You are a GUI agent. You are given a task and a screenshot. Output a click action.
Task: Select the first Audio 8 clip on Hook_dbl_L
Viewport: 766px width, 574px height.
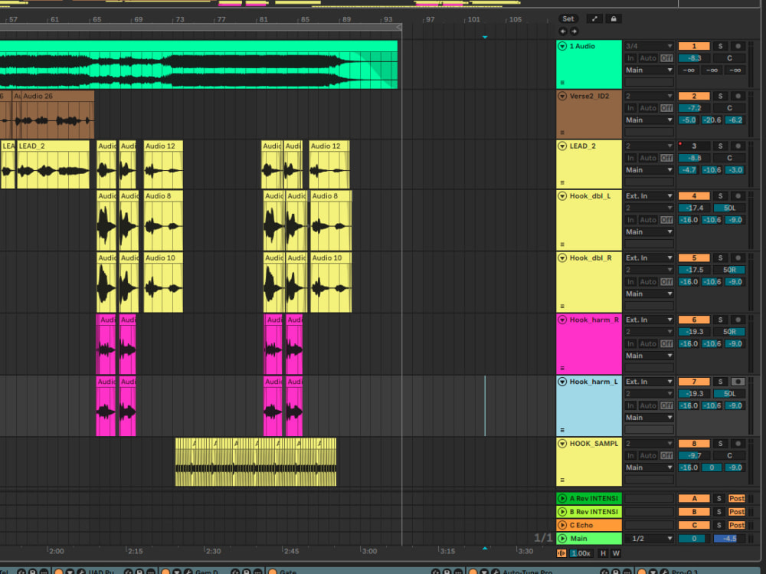(x=163, y=220)
